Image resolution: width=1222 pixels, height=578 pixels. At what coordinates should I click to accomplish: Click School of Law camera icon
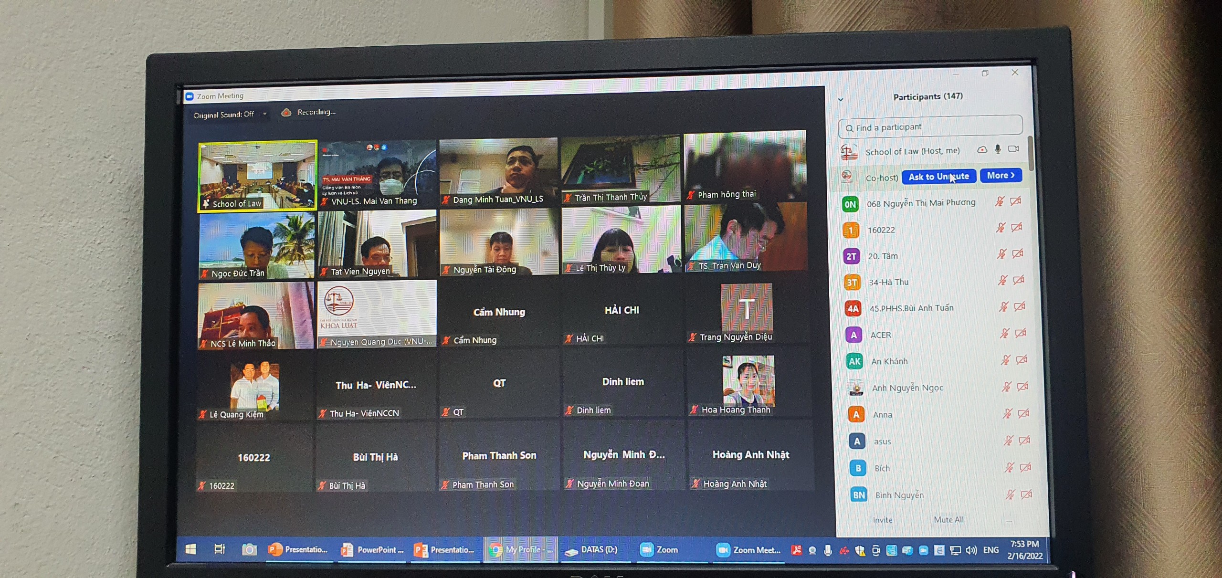[1013, 149]
